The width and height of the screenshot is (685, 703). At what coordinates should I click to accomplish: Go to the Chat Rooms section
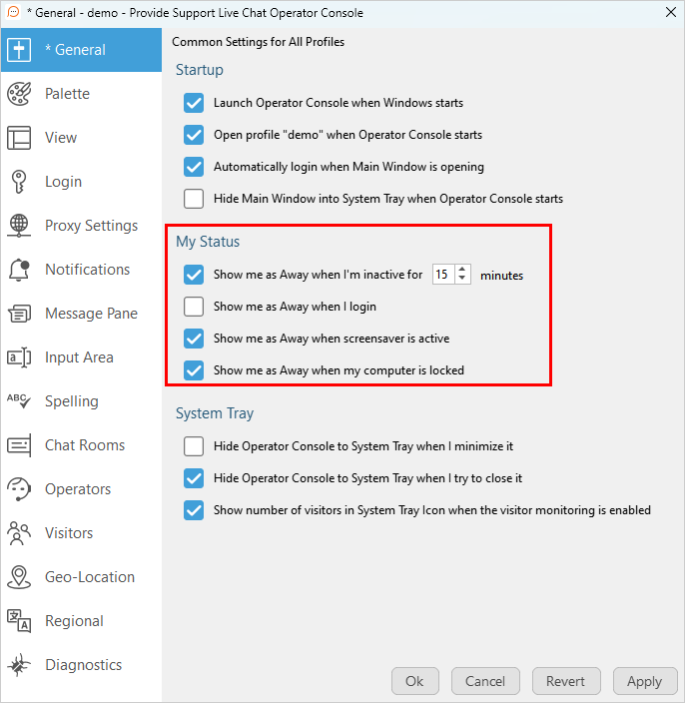(x=85, y=445)
